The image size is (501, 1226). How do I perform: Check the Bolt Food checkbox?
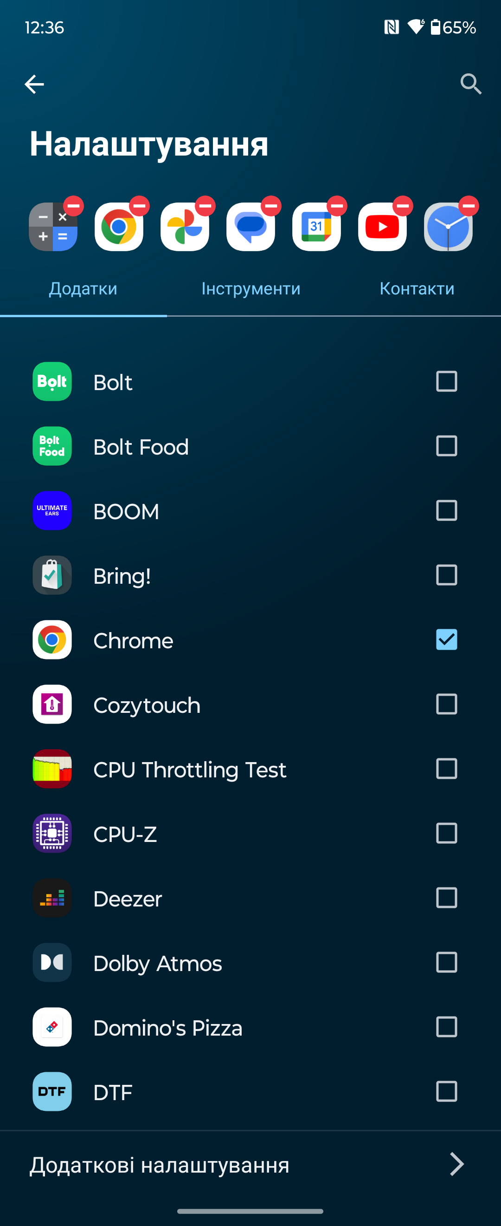pyautogui.click(x=446, y=446)
